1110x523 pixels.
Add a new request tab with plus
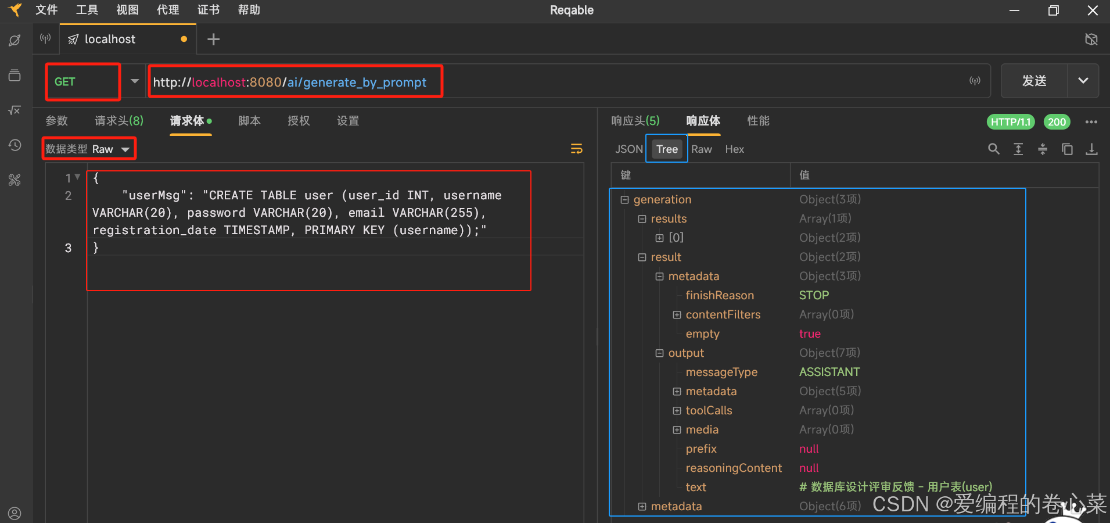point(214,39)
